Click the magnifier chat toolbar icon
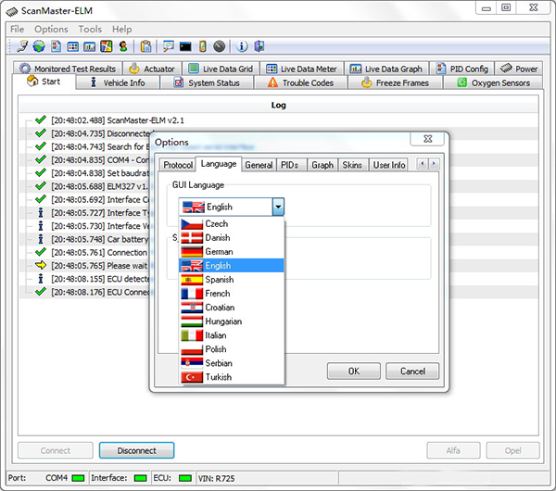 click(168, 46)
